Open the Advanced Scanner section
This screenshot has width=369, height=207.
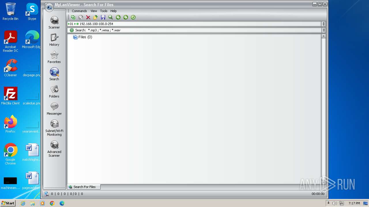(x=54, y=149)
